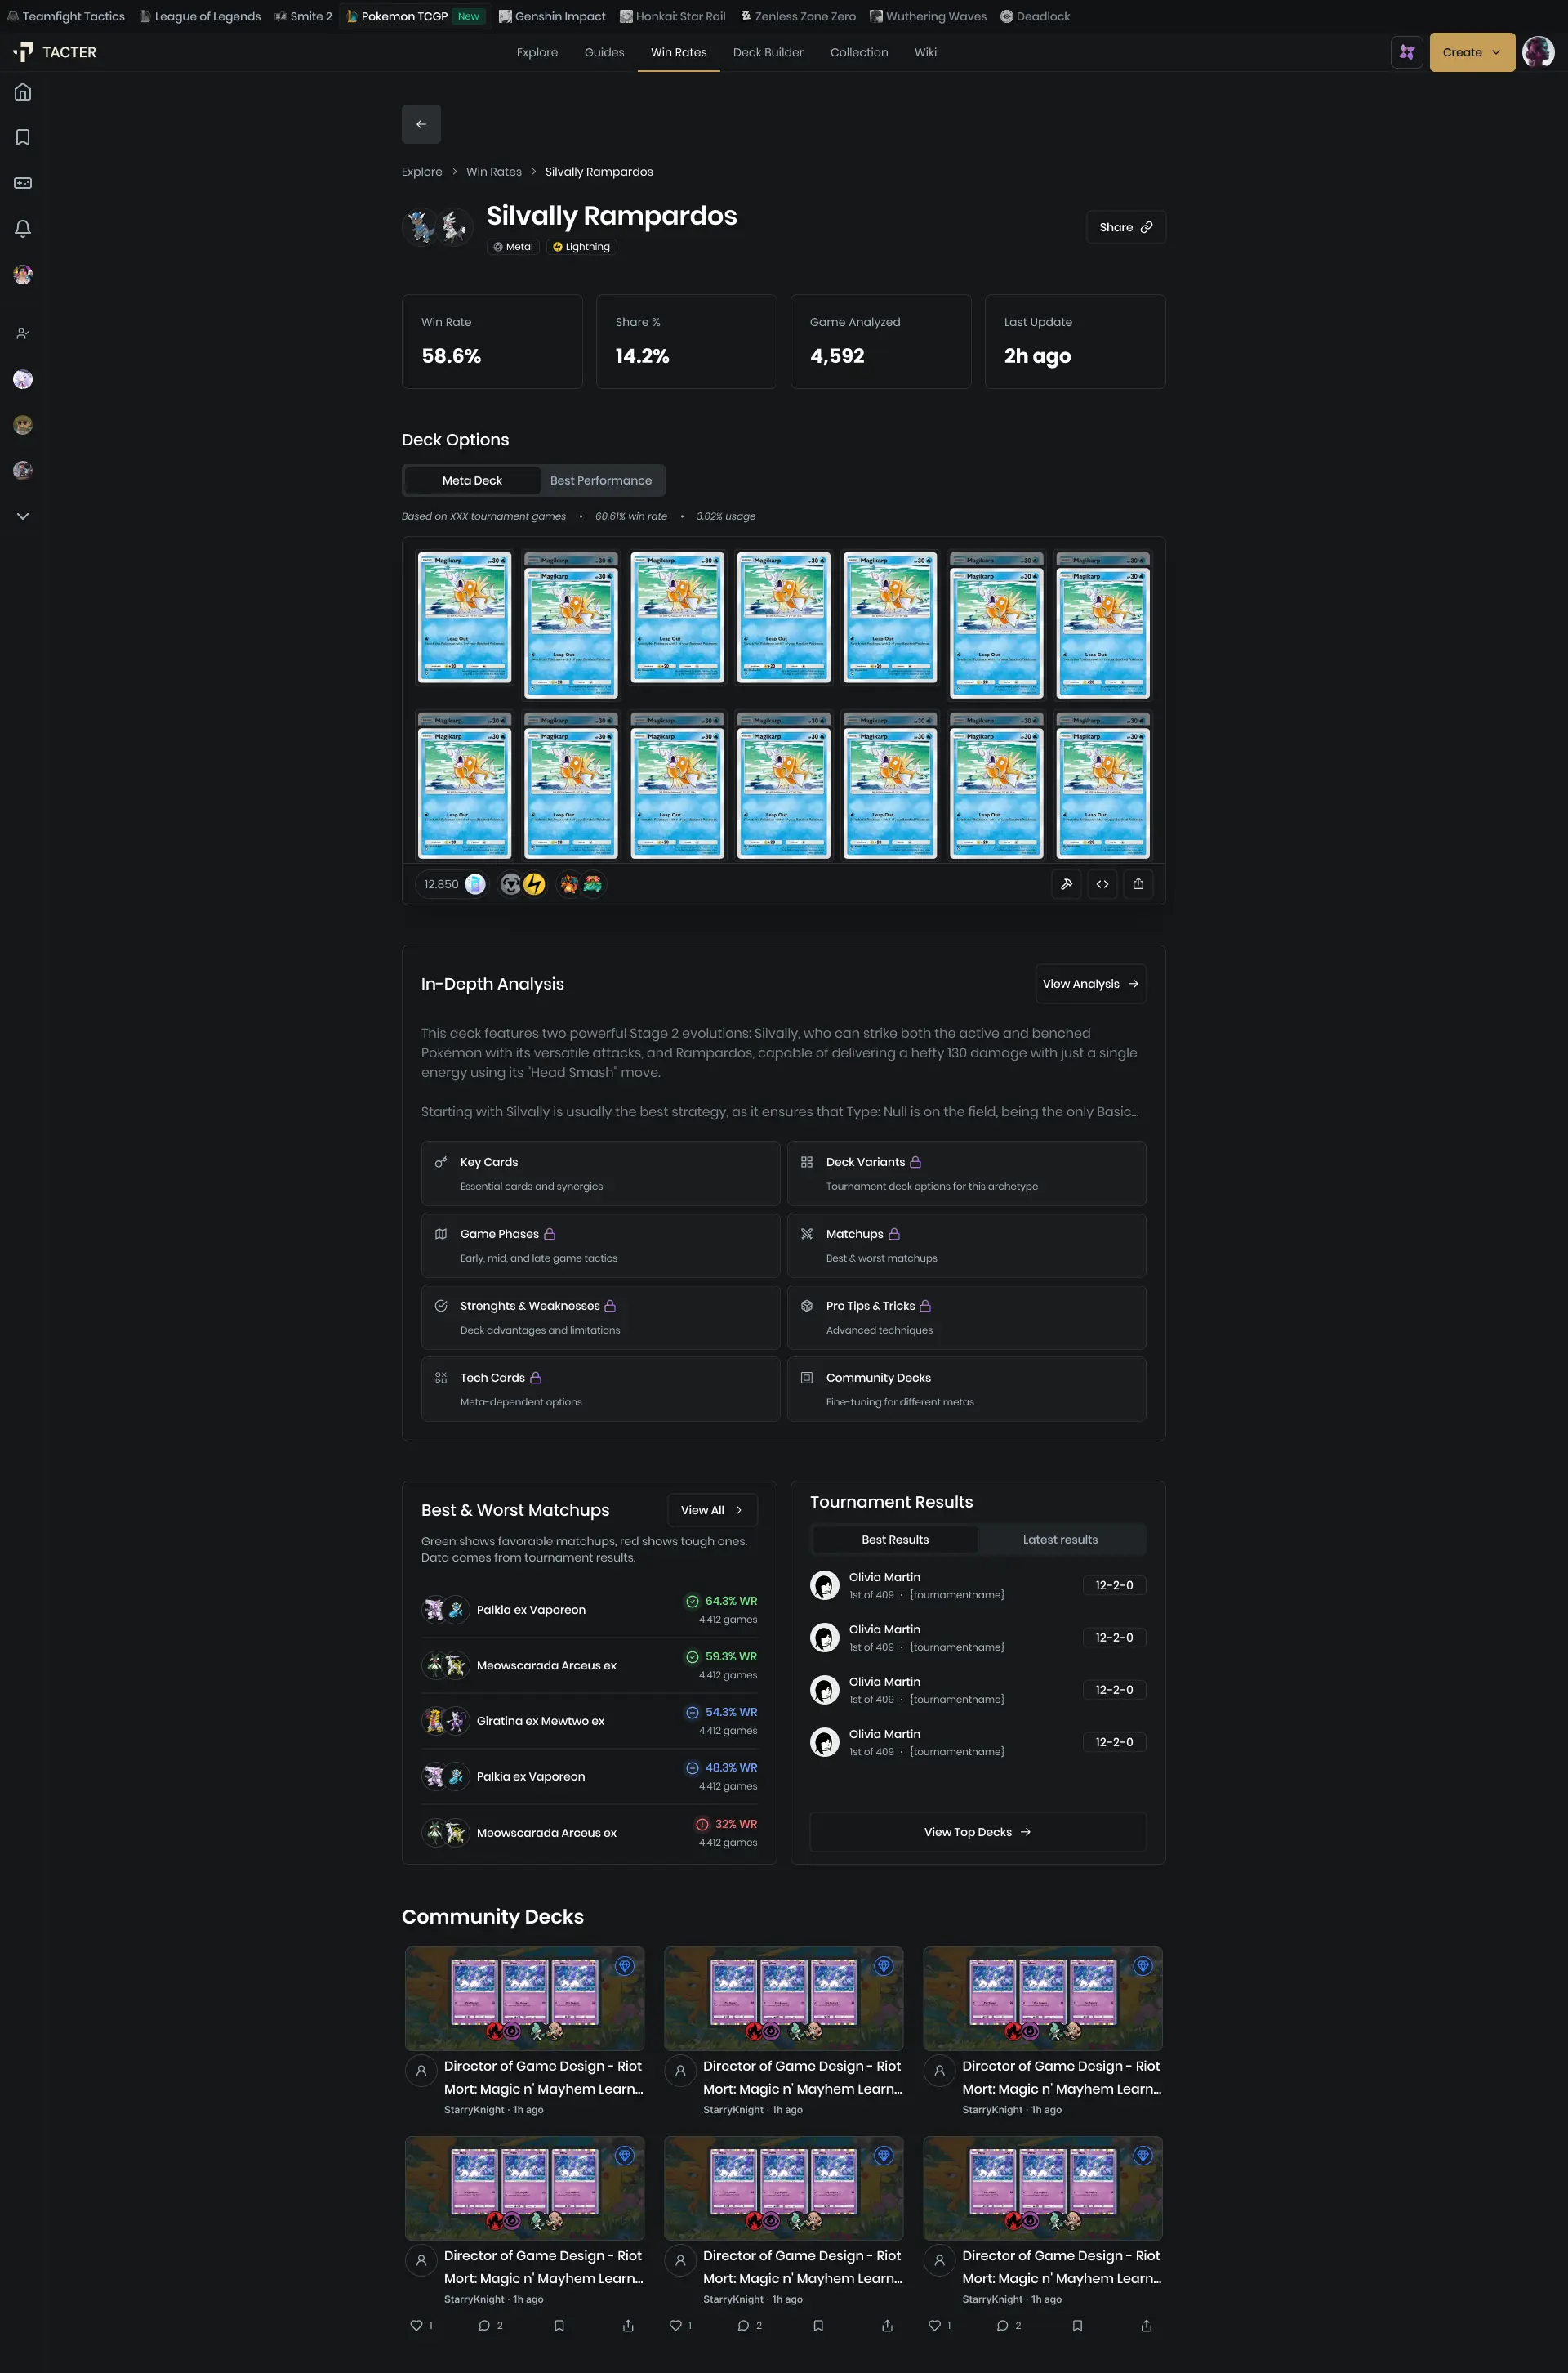Open the Genshin Impact game tab

[552, 16]
